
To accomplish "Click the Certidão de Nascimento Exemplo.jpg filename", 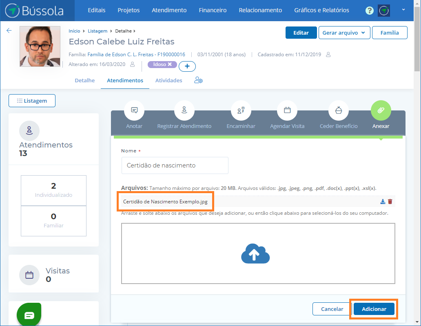I will pyautogui.click(x=165, y=202).
